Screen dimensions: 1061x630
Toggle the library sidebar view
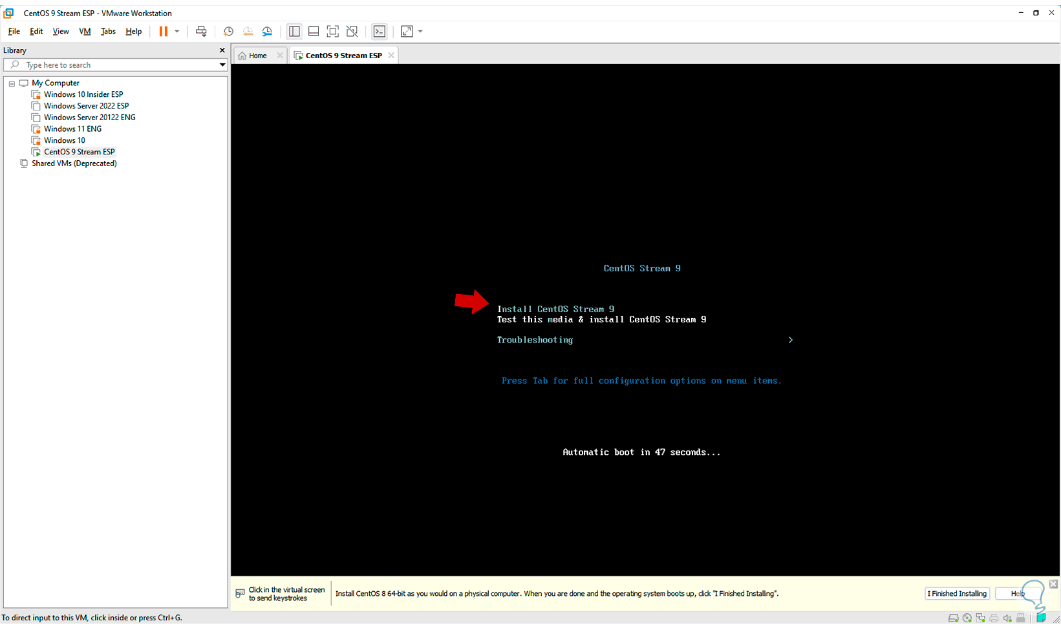[x=294, y=31]
